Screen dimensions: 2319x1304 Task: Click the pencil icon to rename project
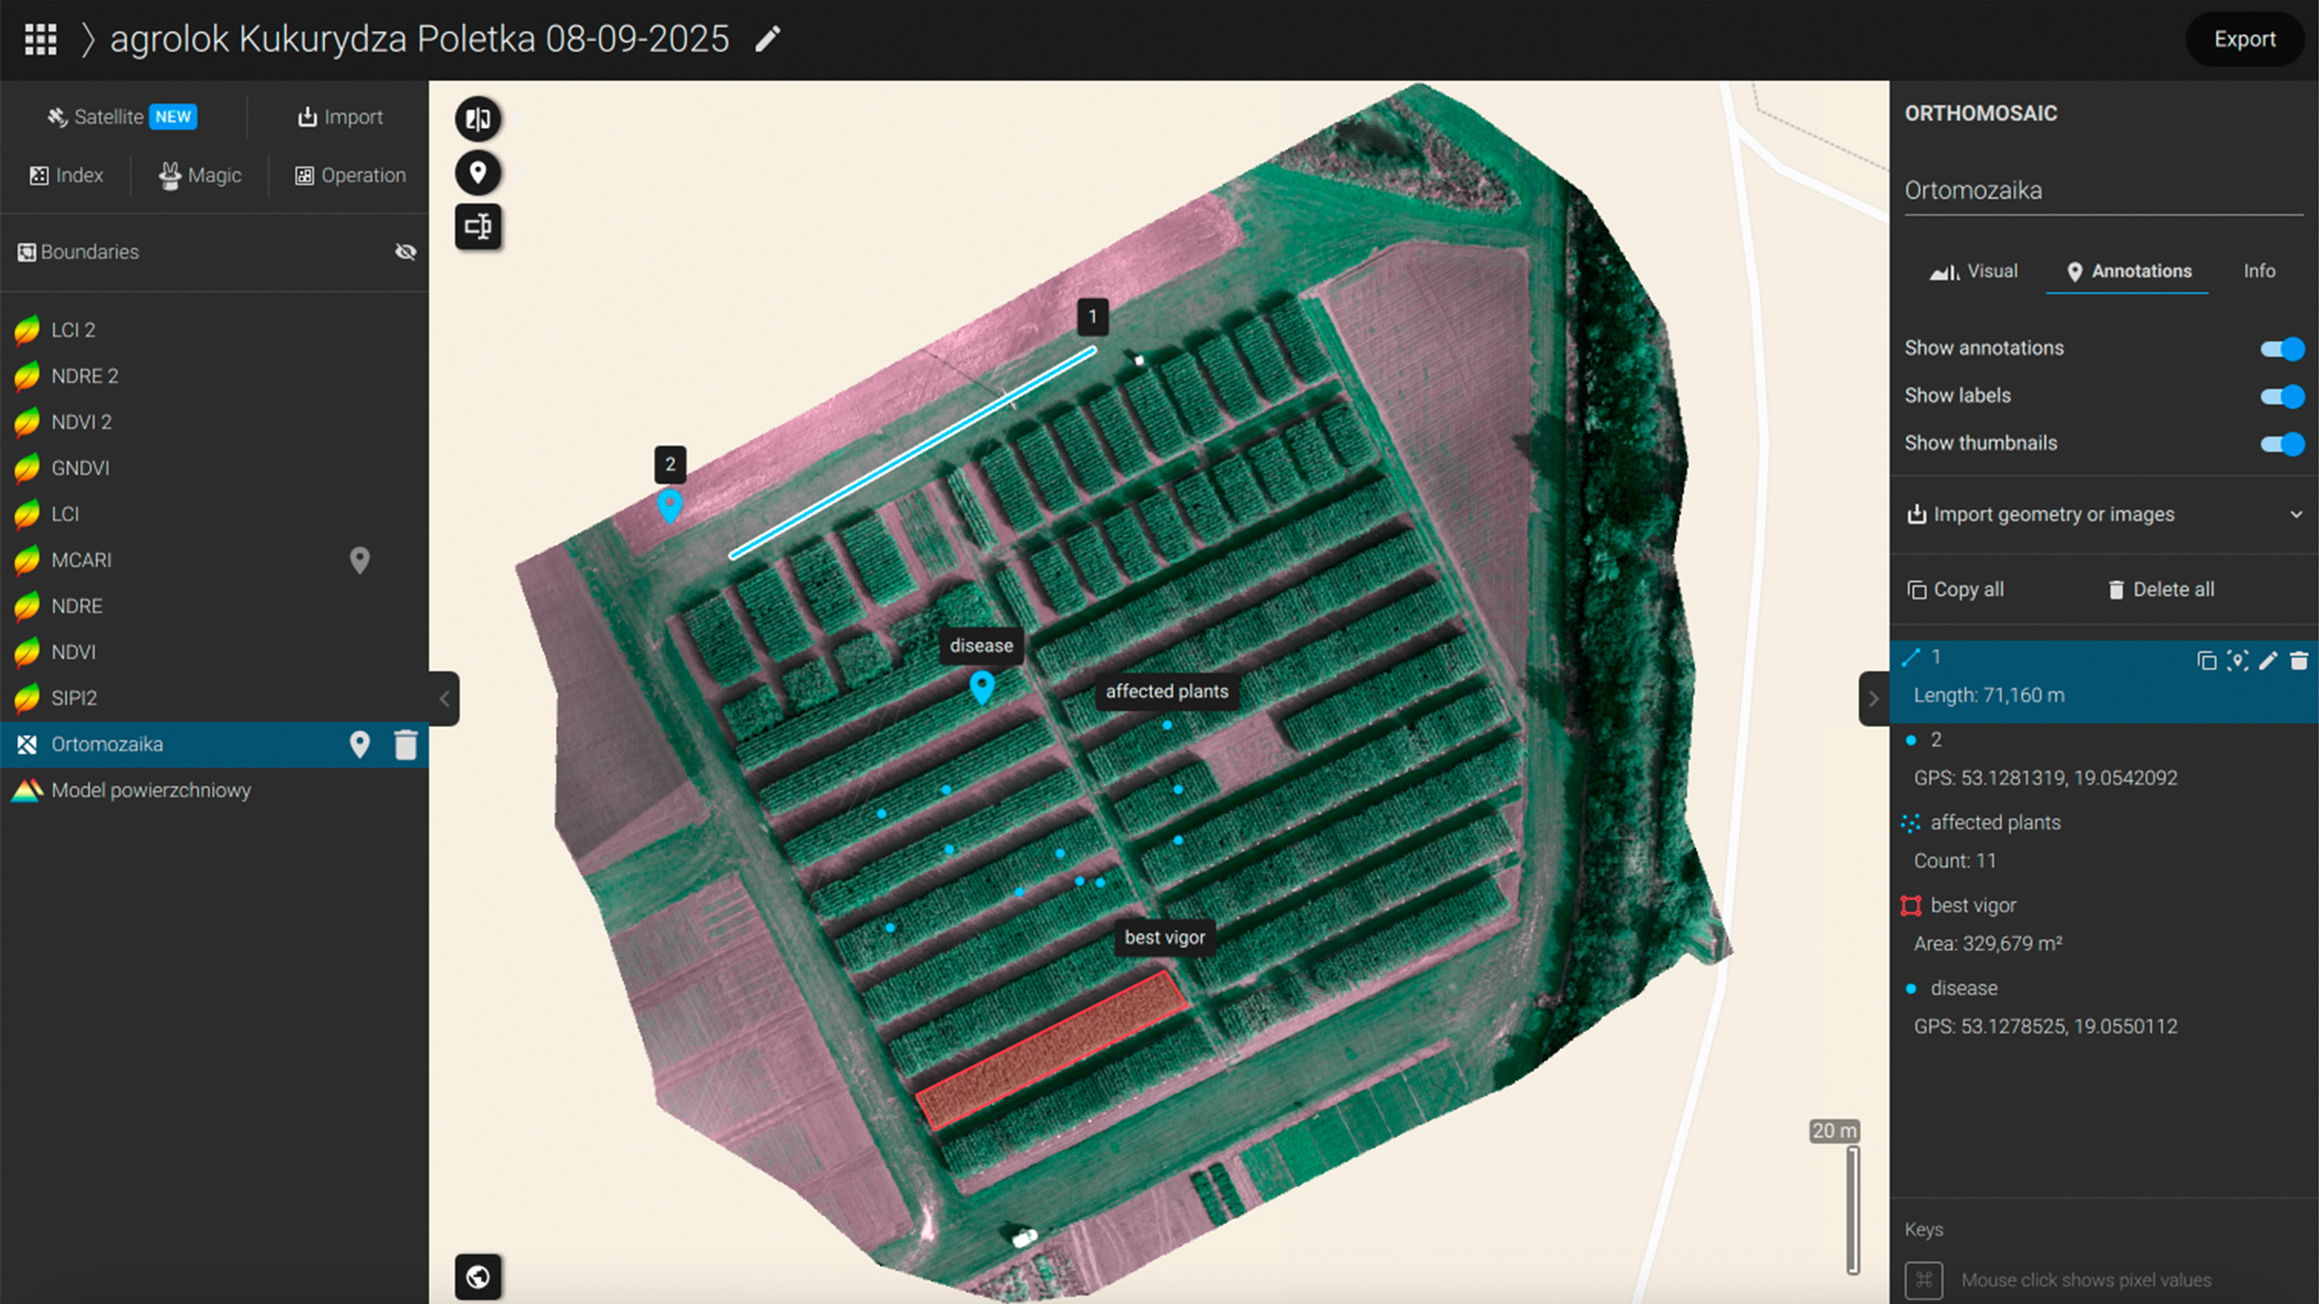coord(768,39)
